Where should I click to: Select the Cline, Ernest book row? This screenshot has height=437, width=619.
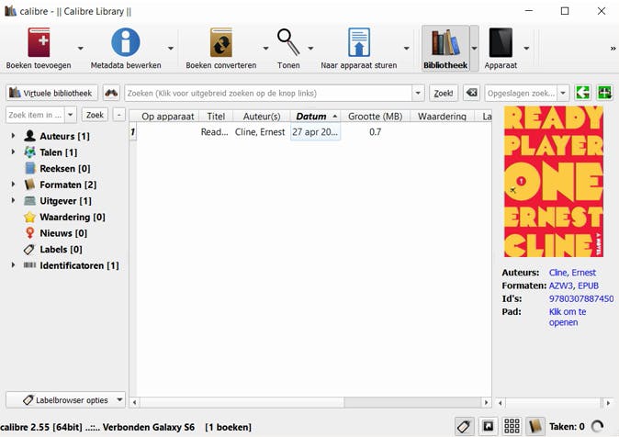point(310,132)
